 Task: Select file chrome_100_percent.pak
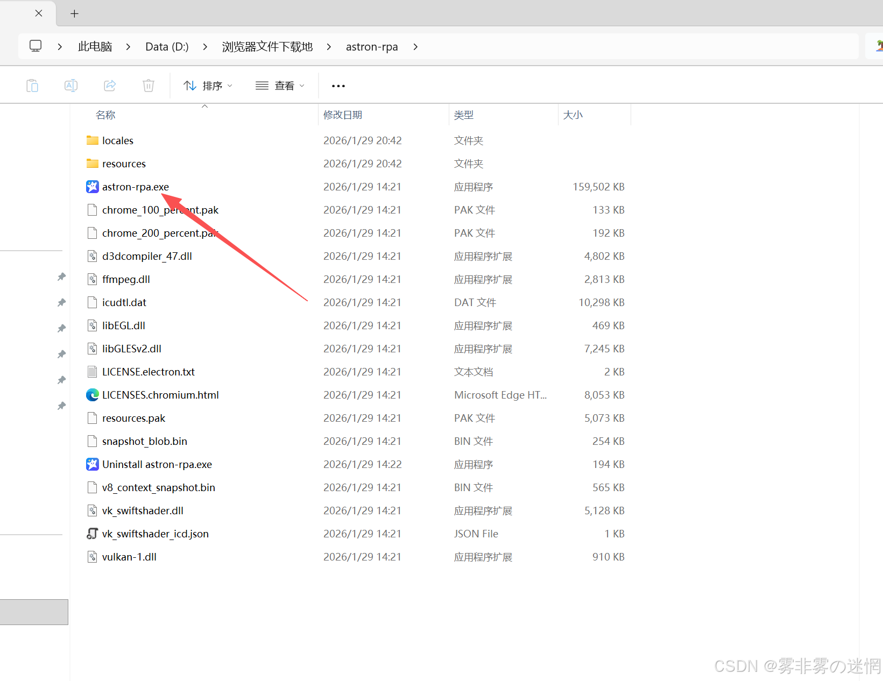[x=160, y=210]
